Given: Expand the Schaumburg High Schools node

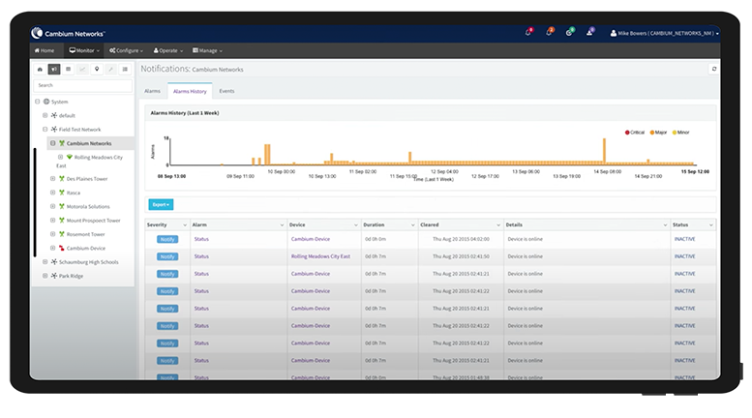Looking at the screenshot, I should pos(45,262).
